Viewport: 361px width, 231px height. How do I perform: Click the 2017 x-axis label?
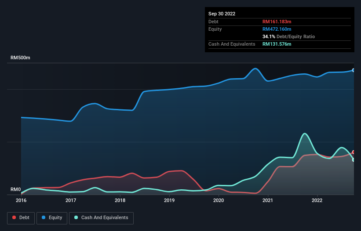[x=71, y=200]
